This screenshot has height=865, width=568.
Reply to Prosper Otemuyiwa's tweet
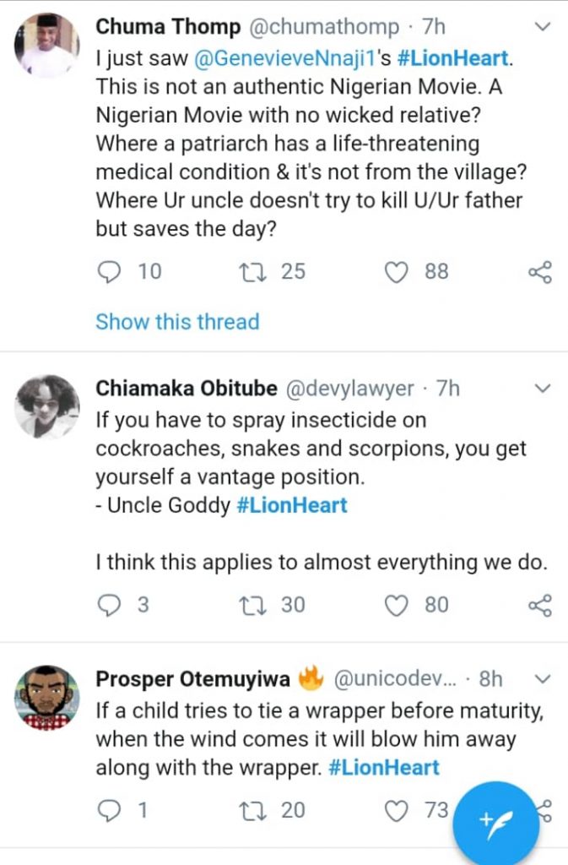click(x=111, y=811)
